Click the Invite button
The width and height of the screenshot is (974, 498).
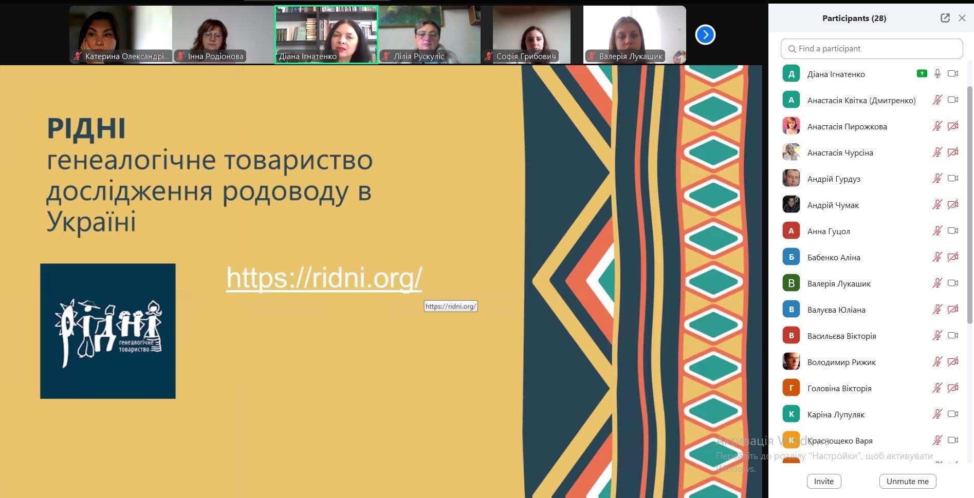(x=824, y=481)
